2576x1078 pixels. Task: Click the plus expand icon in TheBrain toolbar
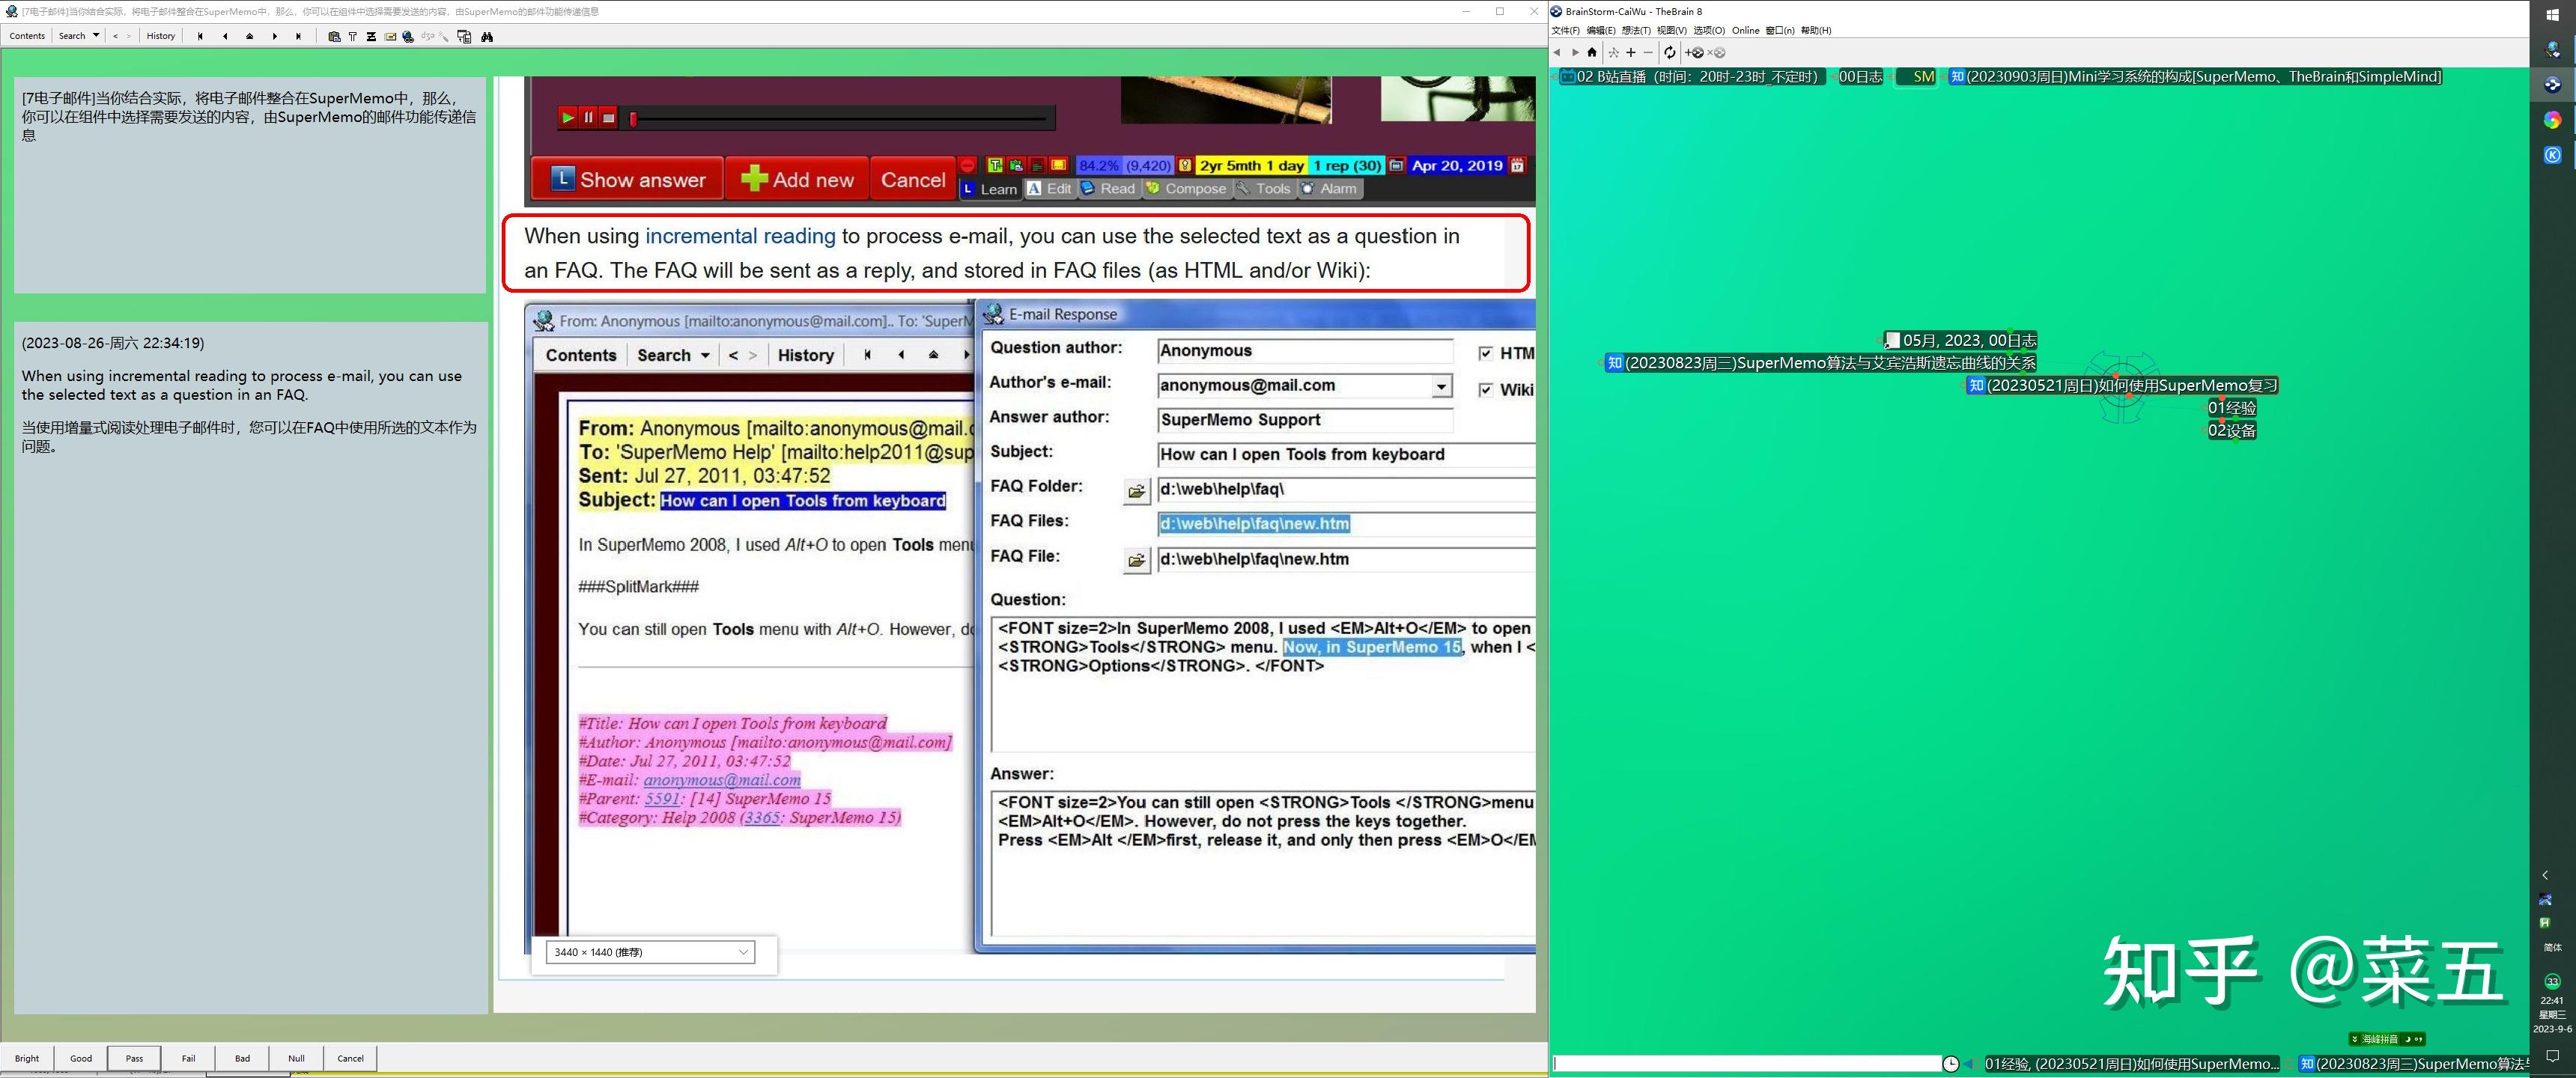coord(1631,52)
